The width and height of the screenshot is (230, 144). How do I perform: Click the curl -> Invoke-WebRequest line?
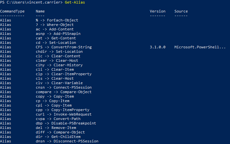[64, 114]
